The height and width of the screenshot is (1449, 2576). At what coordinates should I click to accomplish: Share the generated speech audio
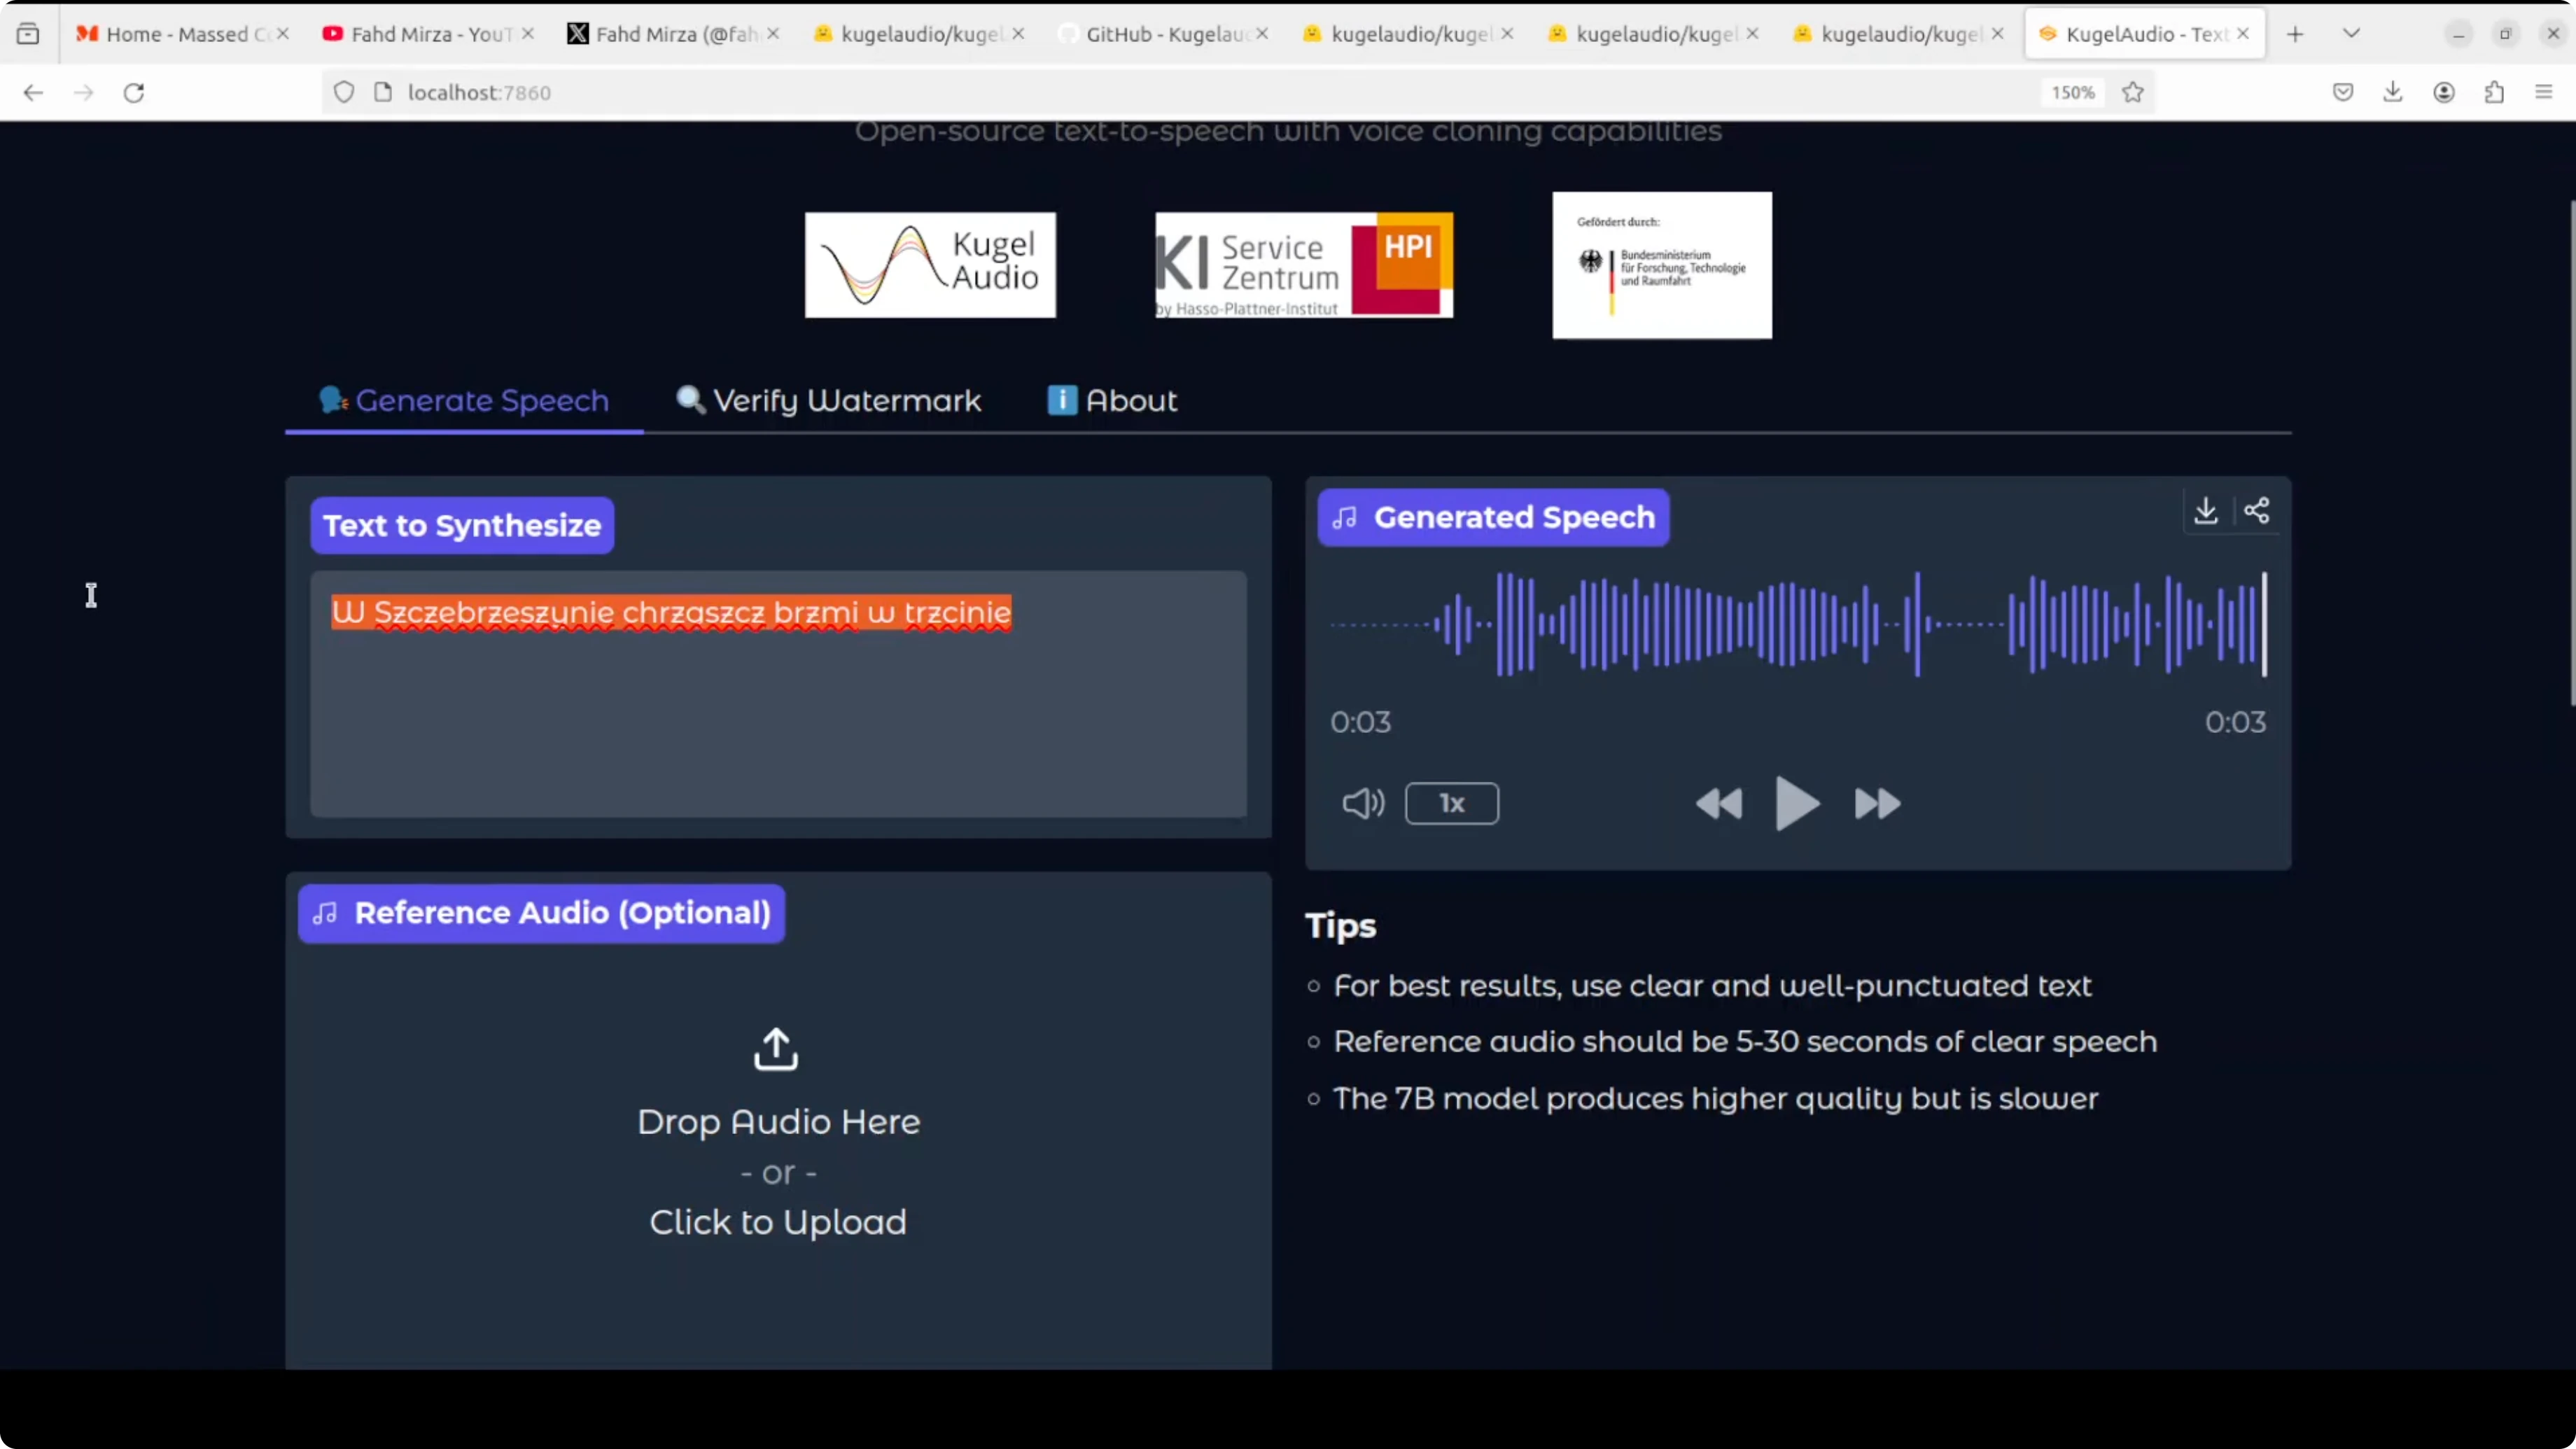point(2256,511)
